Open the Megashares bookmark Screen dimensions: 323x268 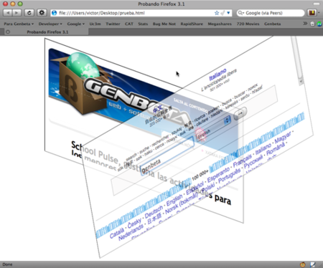pyautogui.click(x=220, y=24)
